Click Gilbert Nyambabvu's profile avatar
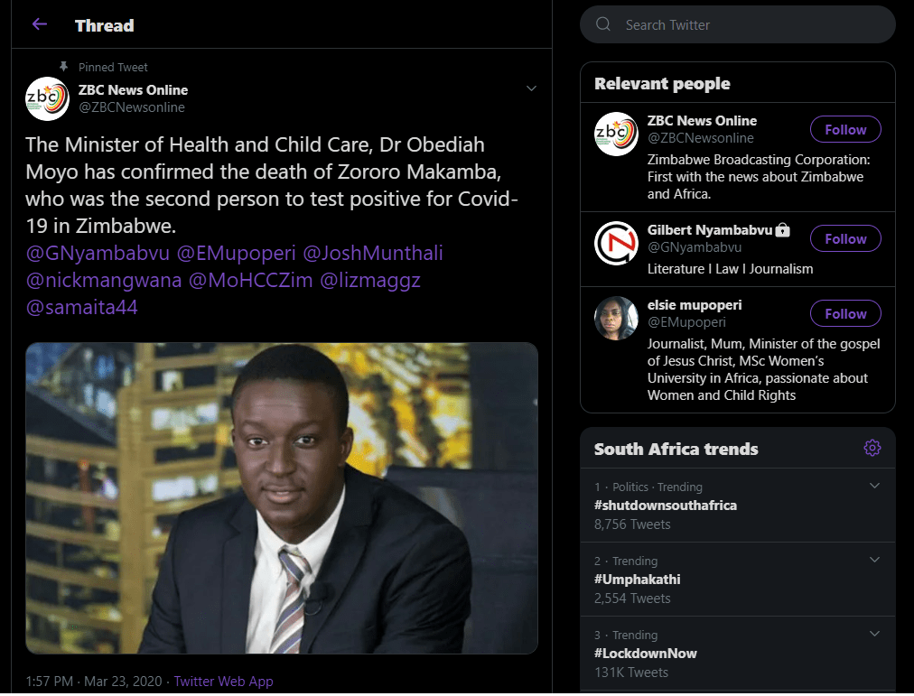Screen dimensions: 914x696 coord(616,244)
